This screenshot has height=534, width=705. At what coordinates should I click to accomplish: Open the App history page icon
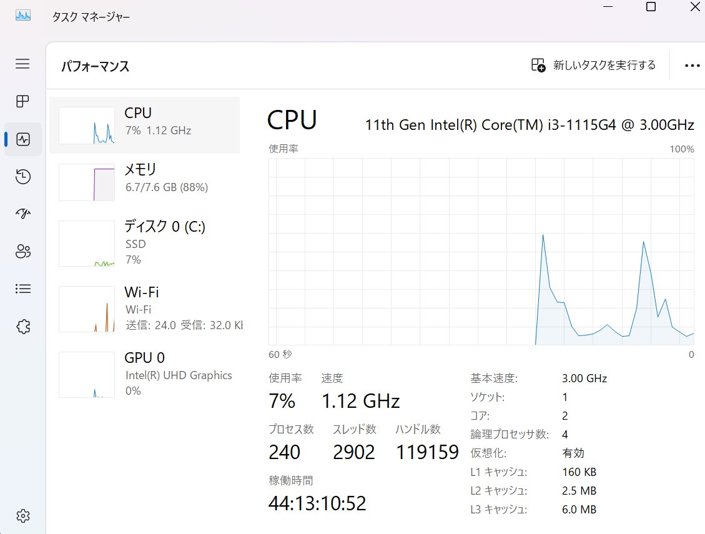[23, 176]
